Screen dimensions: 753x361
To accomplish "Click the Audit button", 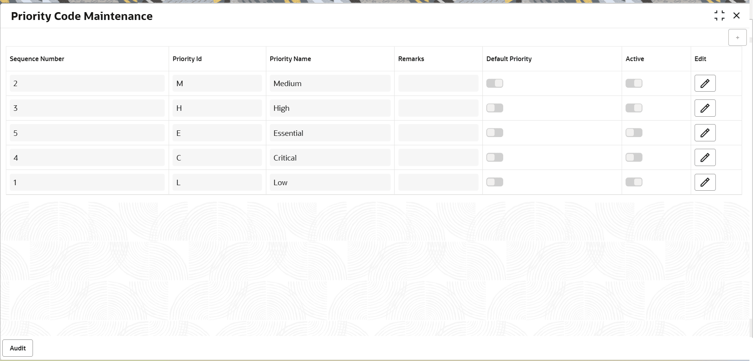I will [x=18, y=348].
